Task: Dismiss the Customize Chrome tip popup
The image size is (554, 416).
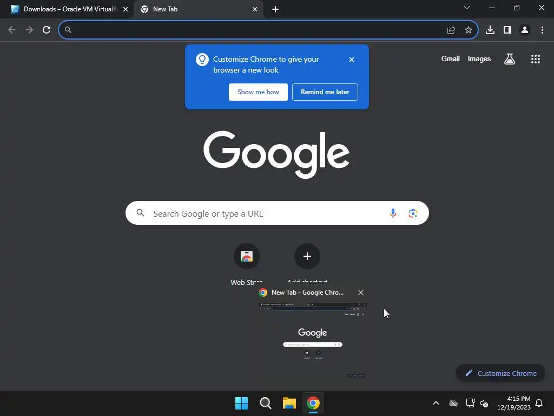Action: [x=352, y=60]
